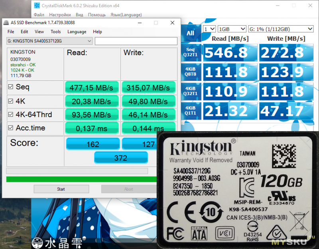Screen dimensions: 319x249
Task: Click the total score 372
Action: click(x=121, y=158)
